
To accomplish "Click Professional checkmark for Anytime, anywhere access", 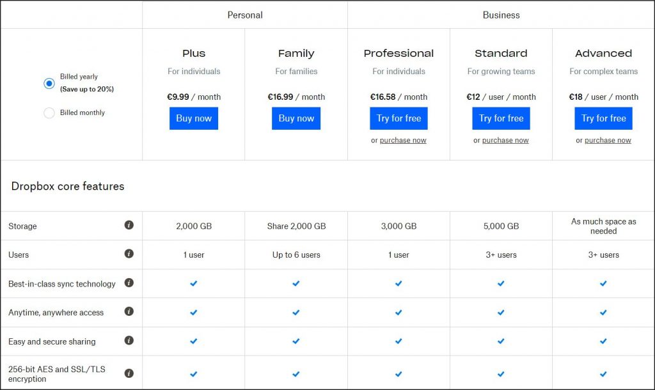I will pos(399,313).
